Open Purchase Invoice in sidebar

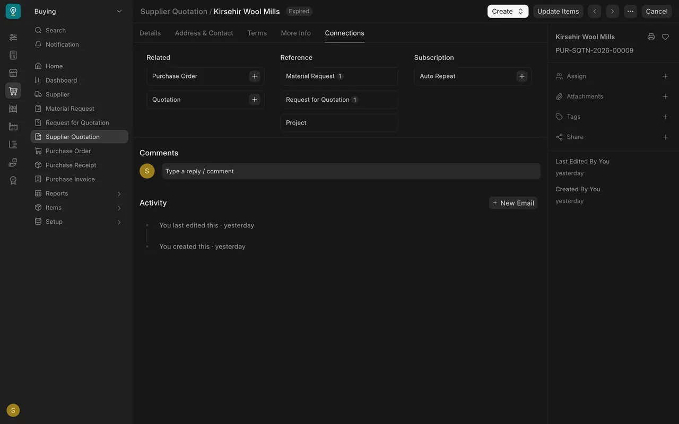click(79, 179)
